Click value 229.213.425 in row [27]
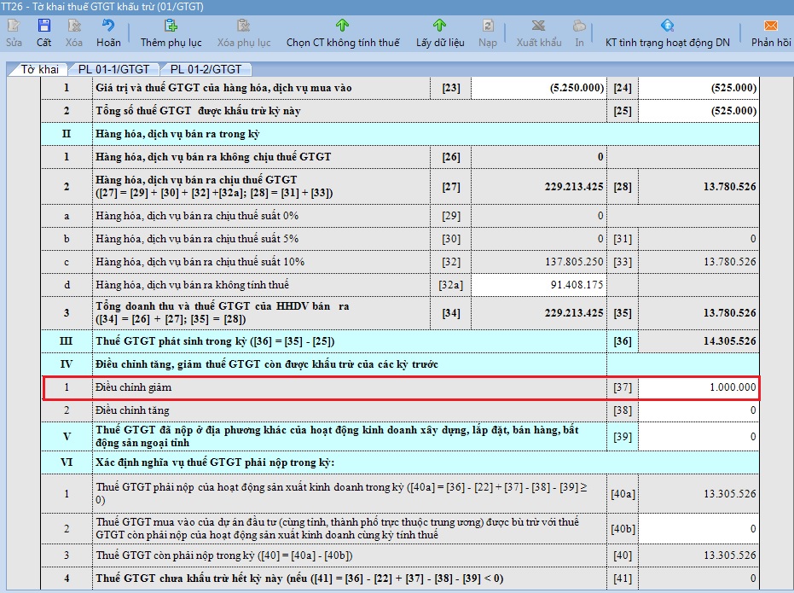The height and width of the screenshot is (593, 794). (x=574, y=186)
